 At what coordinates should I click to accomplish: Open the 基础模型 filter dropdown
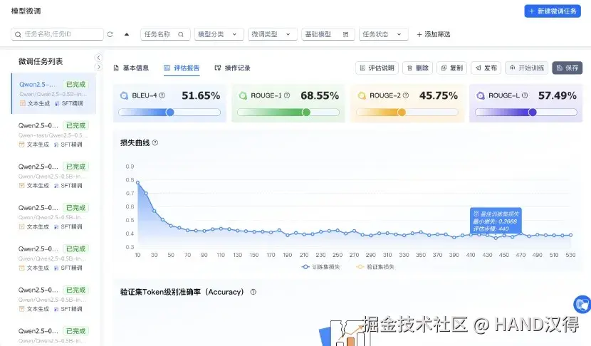(328, 34)
